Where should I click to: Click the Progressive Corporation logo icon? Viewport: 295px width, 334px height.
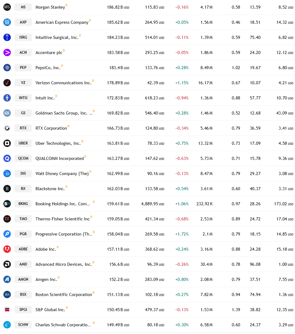(7, 234)
